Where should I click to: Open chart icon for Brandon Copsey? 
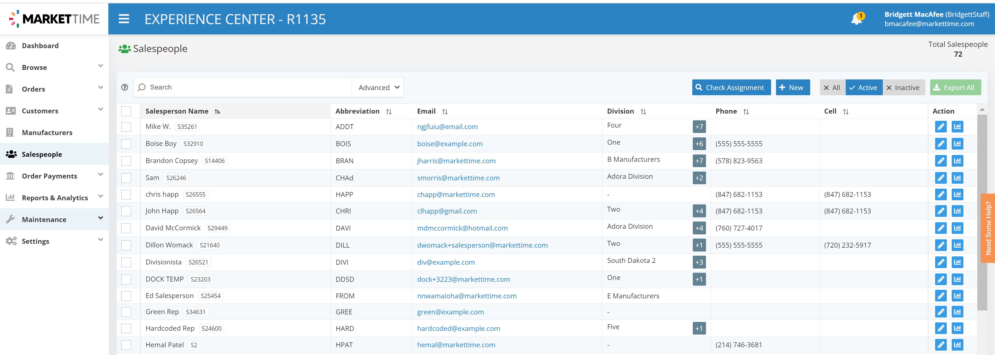(957, 161)
